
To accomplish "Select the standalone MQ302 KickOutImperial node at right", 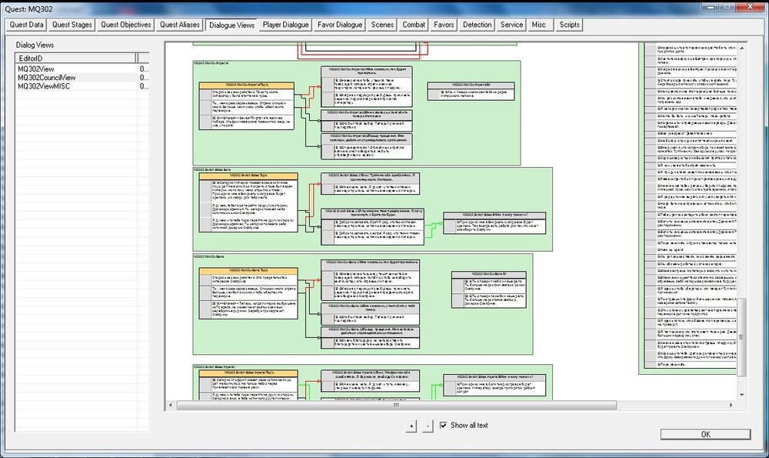I will (471, 92).
